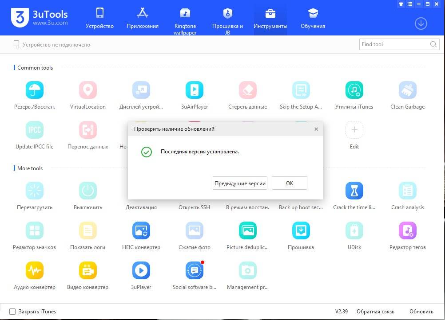Click the V2.39 version label
The height and width of the screenshot is (320, 445).
coord(342,312)
